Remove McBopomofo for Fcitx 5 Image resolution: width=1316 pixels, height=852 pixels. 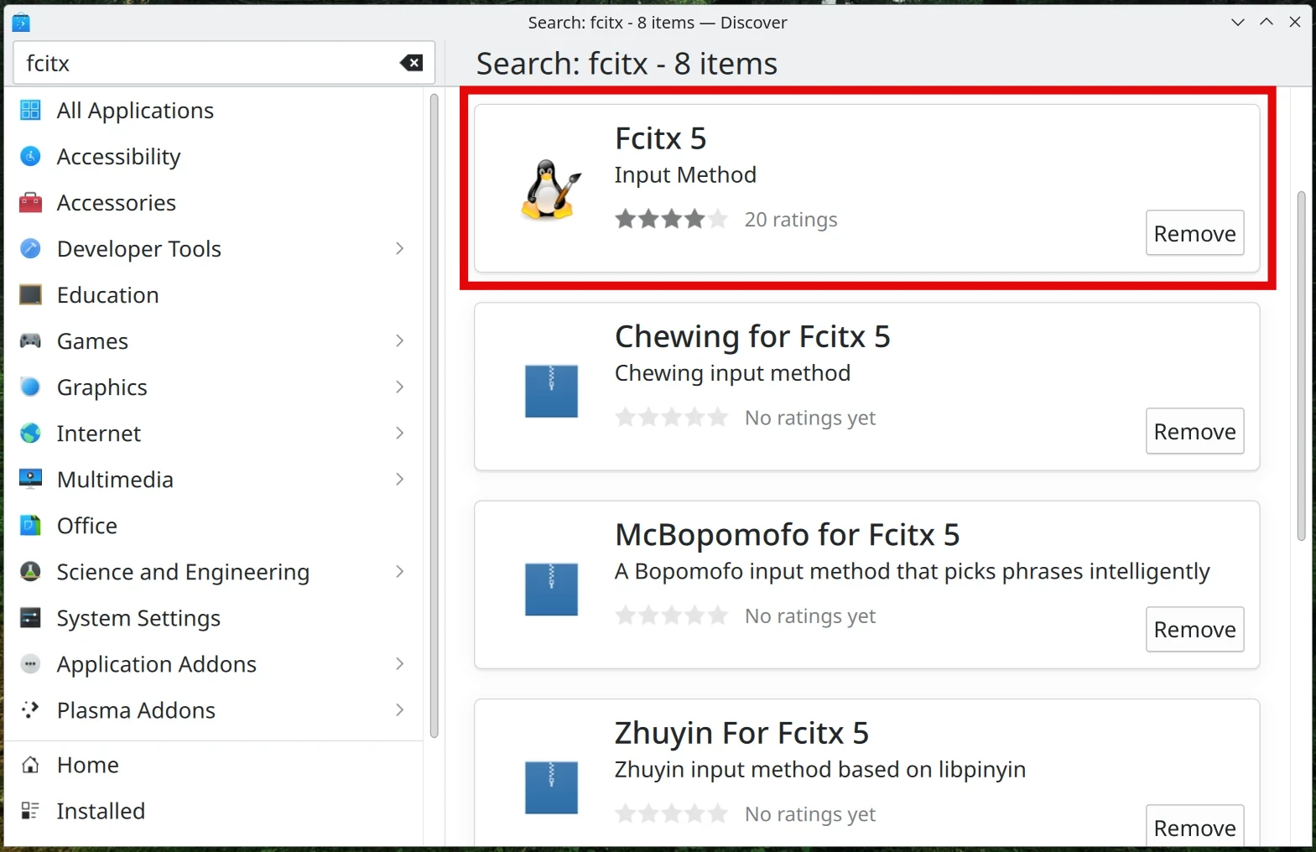tap(1194, 629)
